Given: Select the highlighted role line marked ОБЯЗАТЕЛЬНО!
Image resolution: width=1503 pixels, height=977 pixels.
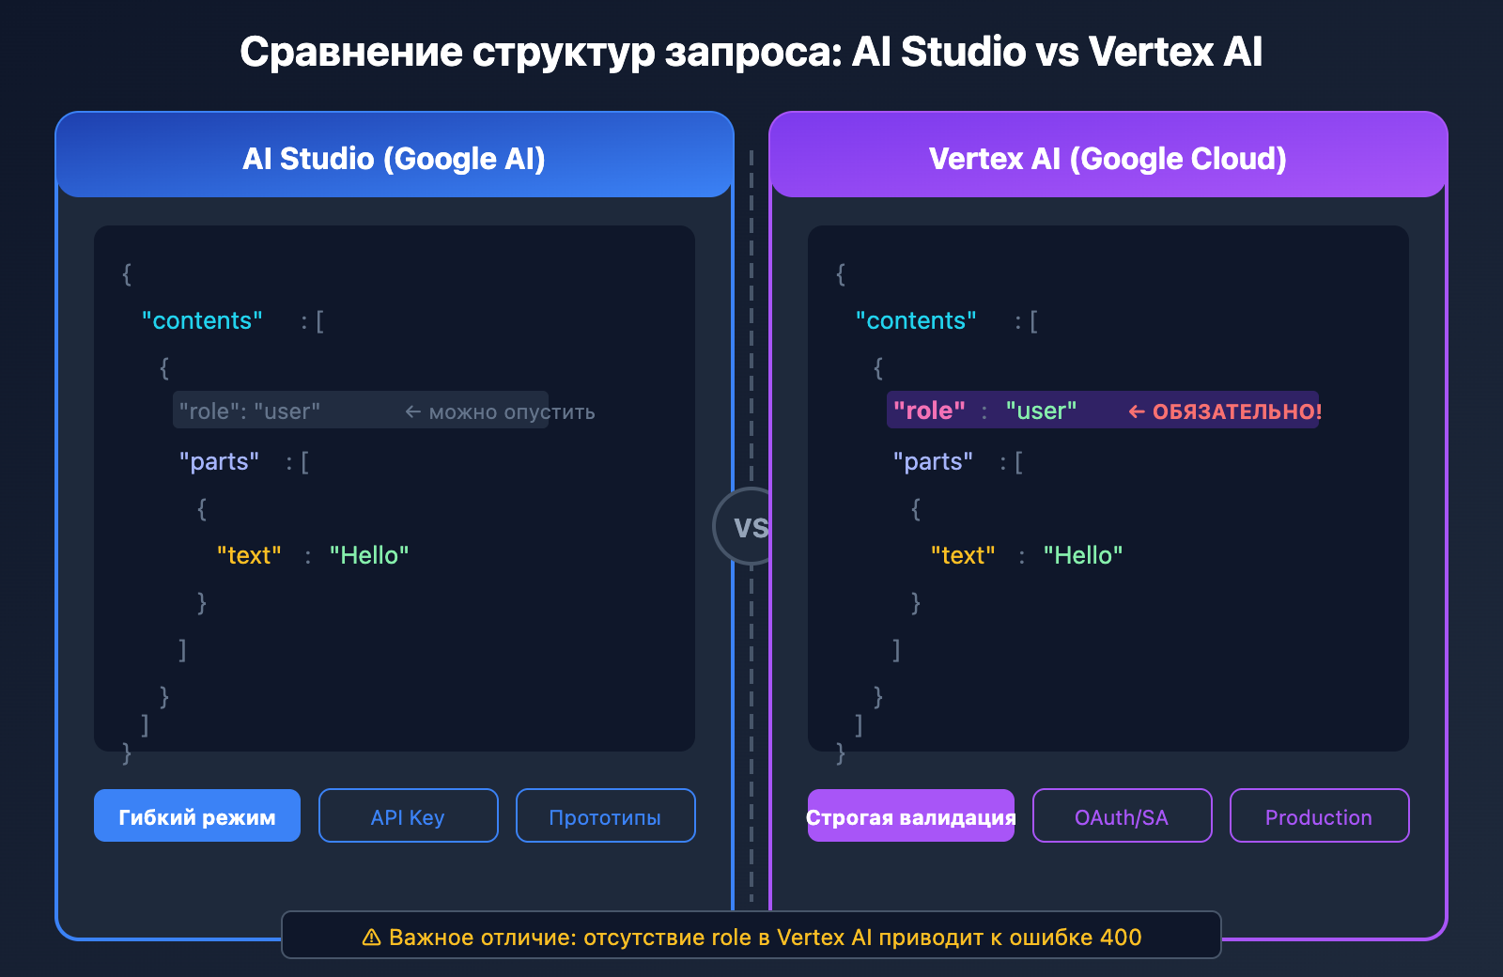Looking at the screenshot, I should click(1104, 411).
